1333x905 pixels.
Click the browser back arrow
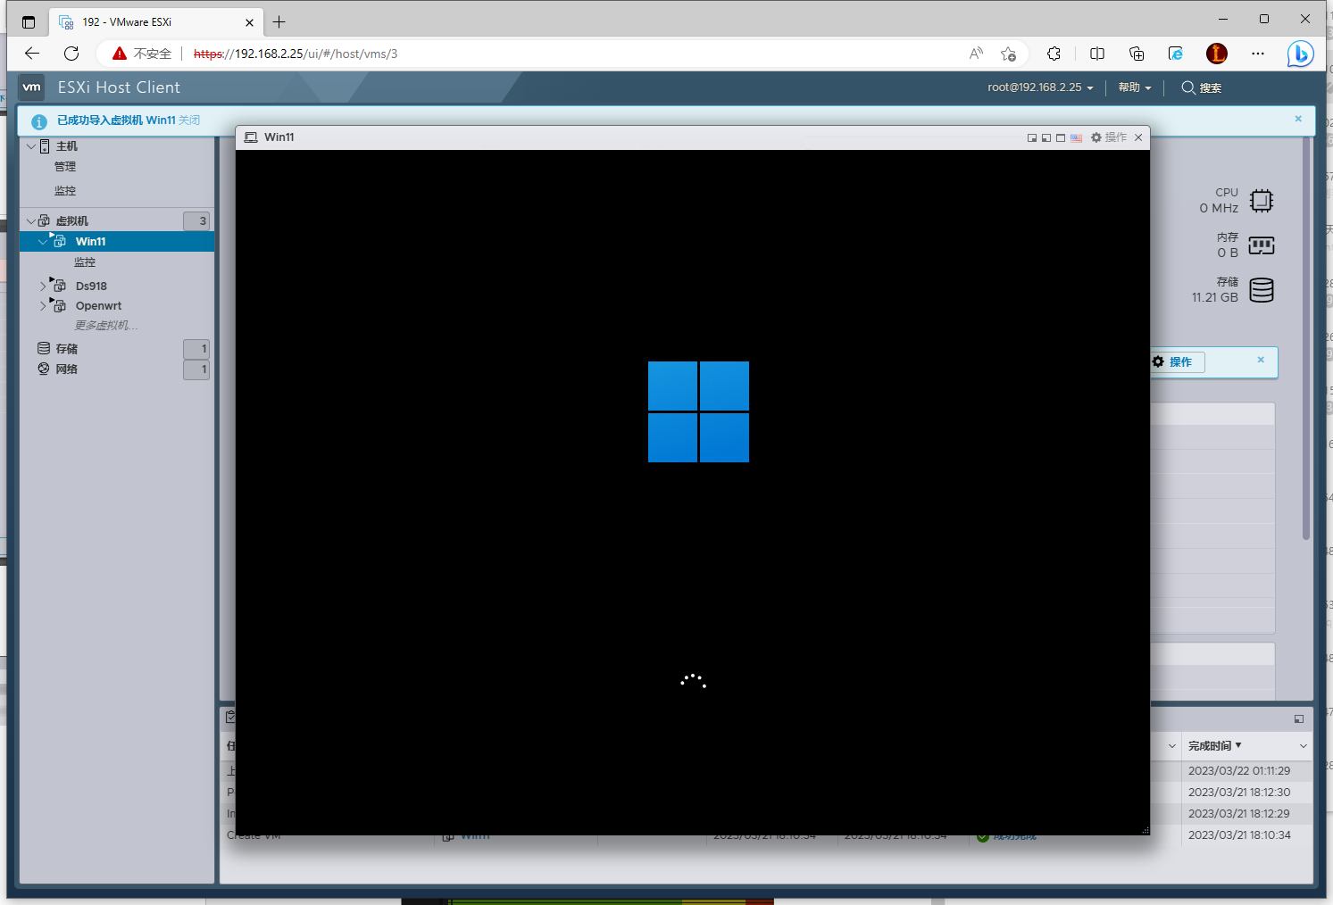[x=32, y=54]
